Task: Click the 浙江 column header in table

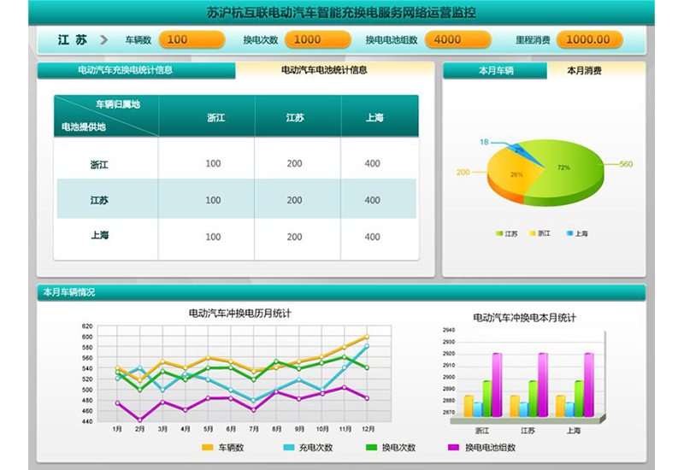Action: [x=215, y=118]
